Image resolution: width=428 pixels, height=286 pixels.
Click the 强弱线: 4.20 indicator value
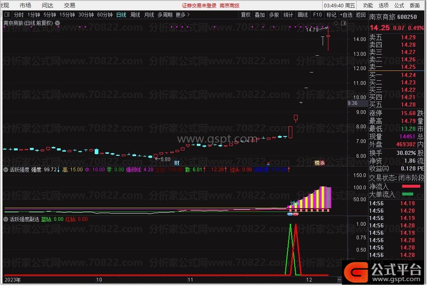tap(139, 170)
